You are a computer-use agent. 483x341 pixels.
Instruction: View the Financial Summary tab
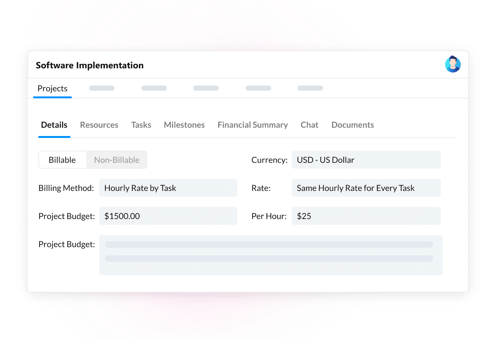252,125
